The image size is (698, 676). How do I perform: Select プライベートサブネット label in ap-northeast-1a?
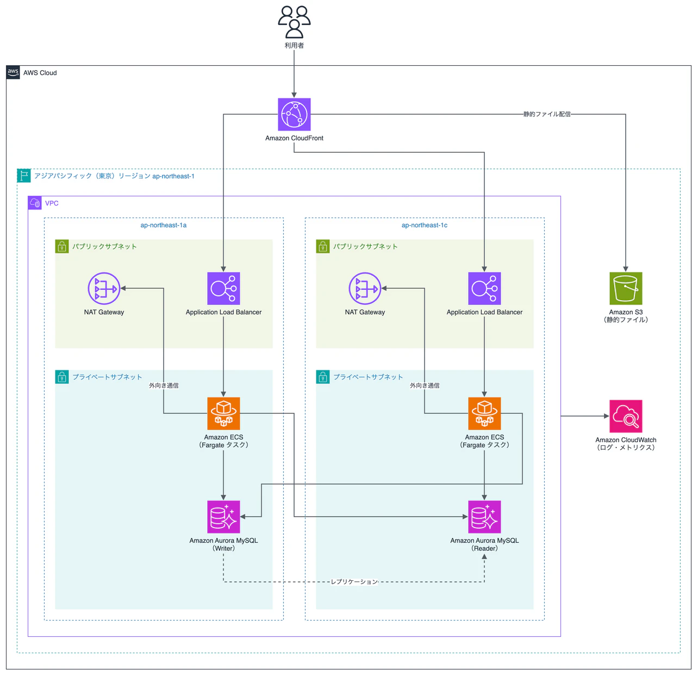pyautogui.click(x=107, y=377)
